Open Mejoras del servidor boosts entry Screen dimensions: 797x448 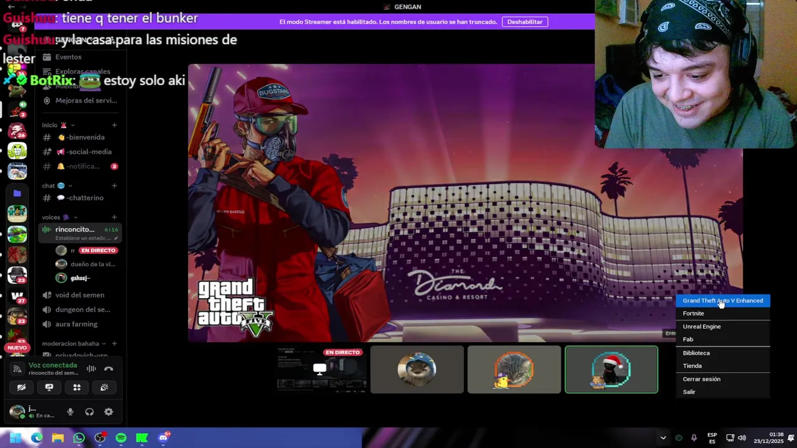tap(80, 100)
